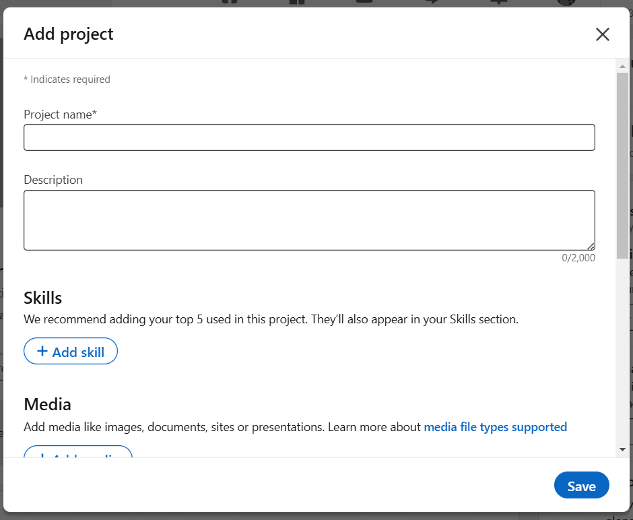Save the project
The width and height of the screenshot is (633, 520).
click(581, 485)
